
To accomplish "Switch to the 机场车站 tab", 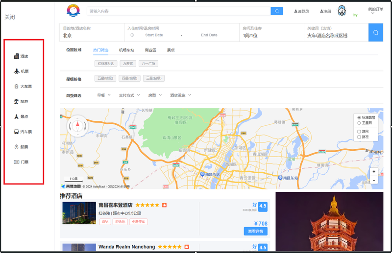I will pos(126,50).
